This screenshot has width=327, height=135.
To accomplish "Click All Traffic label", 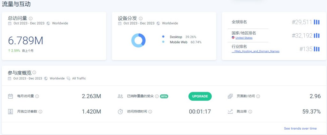I will click(79, 78).
